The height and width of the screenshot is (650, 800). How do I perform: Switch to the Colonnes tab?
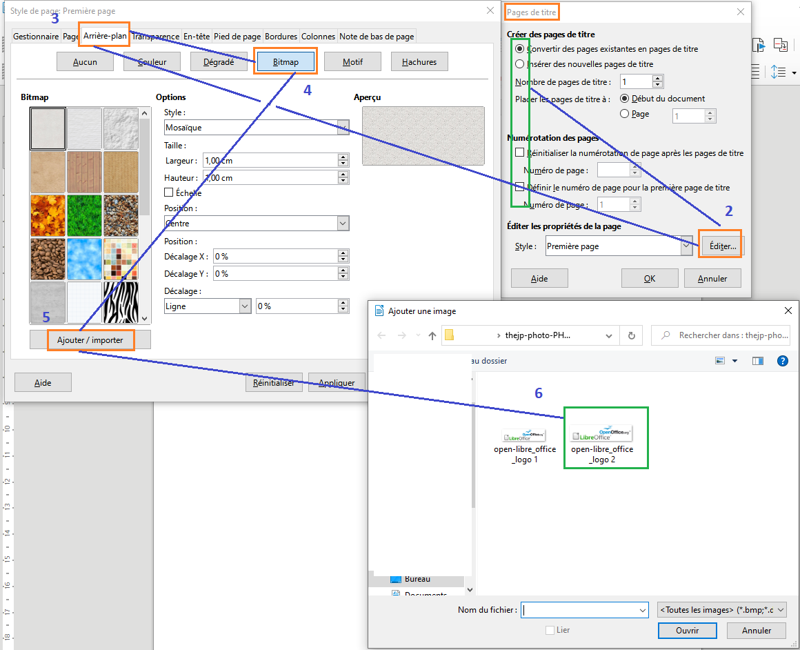point(318,37)
